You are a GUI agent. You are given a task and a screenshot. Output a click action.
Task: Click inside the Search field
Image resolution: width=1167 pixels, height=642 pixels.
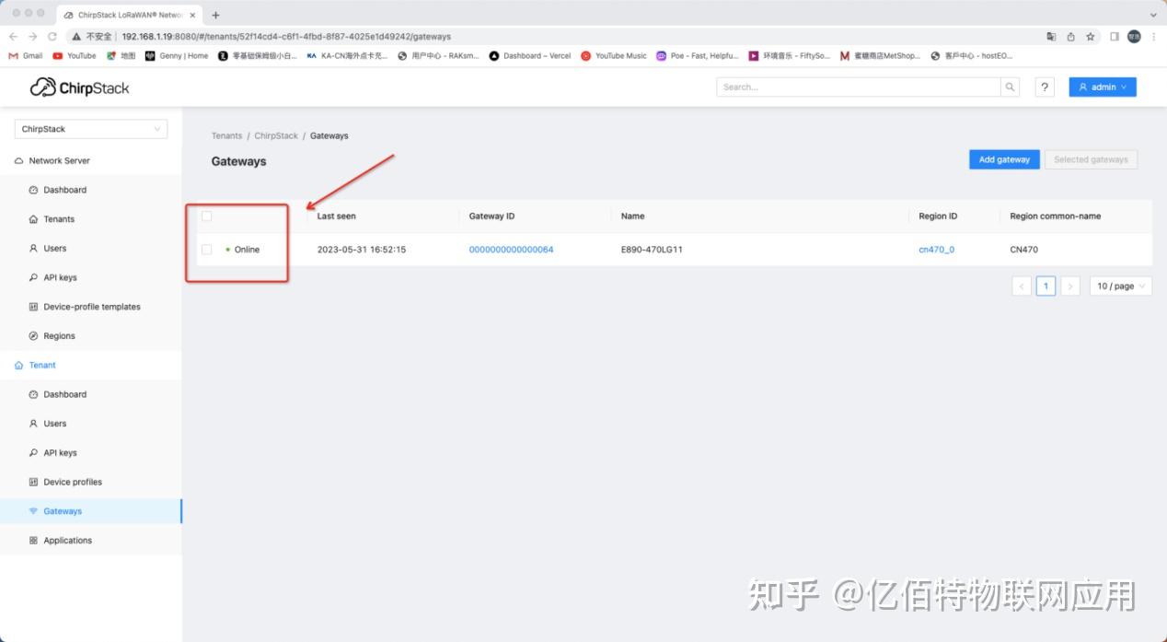856,87
